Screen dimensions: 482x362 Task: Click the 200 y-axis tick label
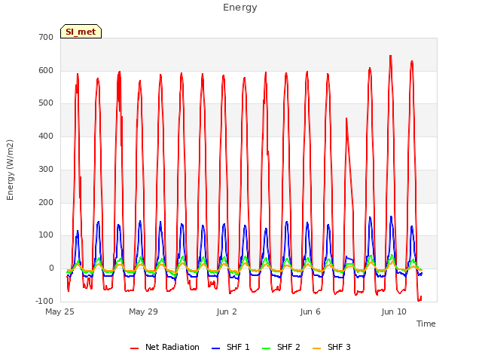pos(46,202)
